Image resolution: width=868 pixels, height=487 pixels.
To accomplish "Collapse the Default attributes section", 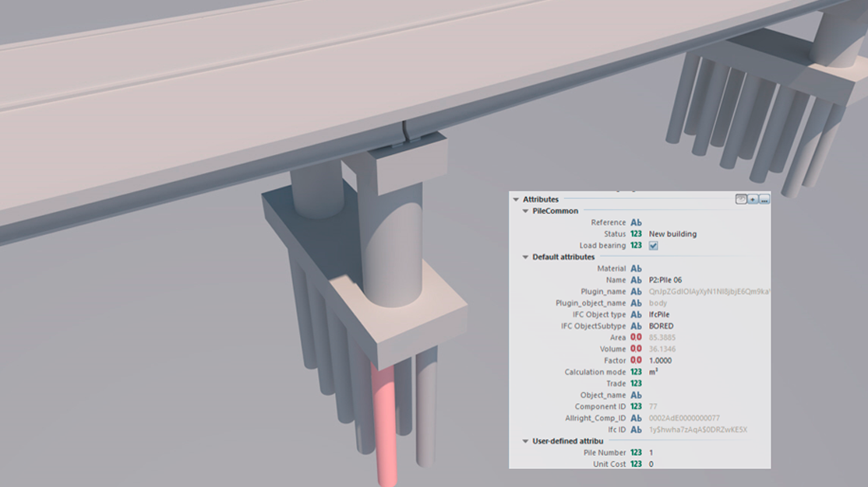I will 527,257.
